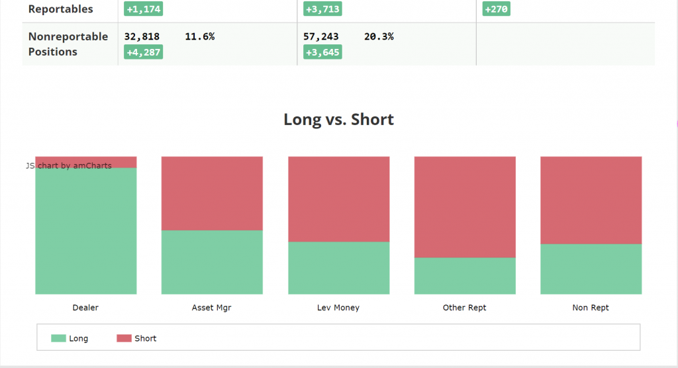The image size is (678, 368).
Task: Open the JS chart by amCharts link
Action: coord(69,165)
